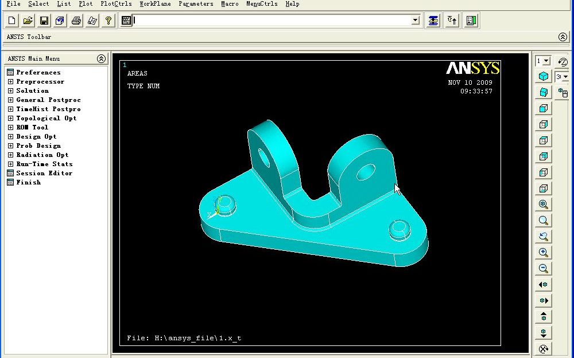The image size is (574, 358).
Task: Collapse the ANSYS Toolbar panel
Action: (x=563, y=37)
